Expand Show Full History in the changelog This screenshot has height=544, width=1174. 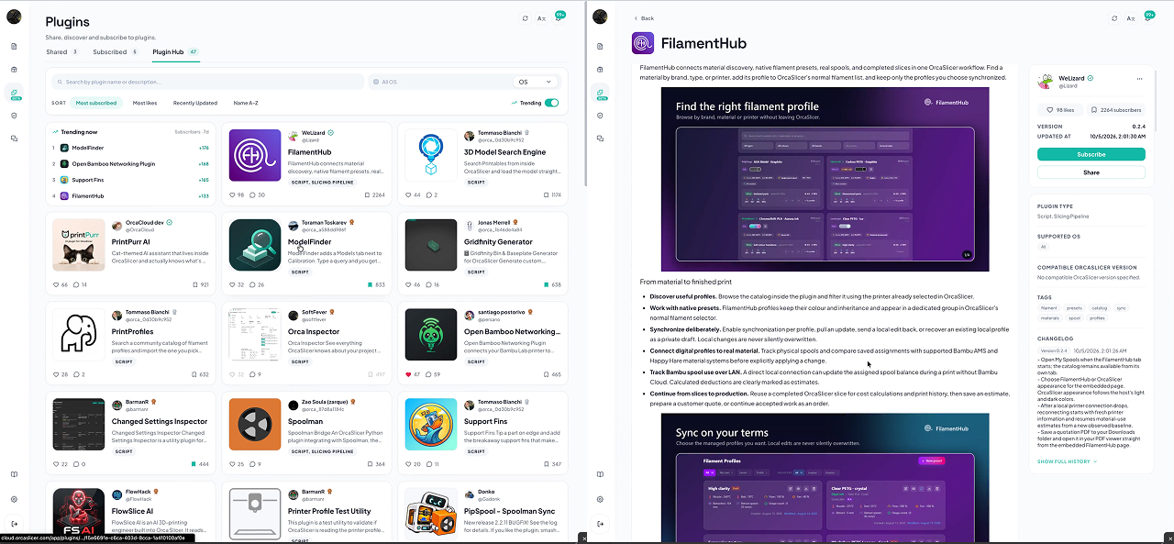click(x=1067, y=461)
